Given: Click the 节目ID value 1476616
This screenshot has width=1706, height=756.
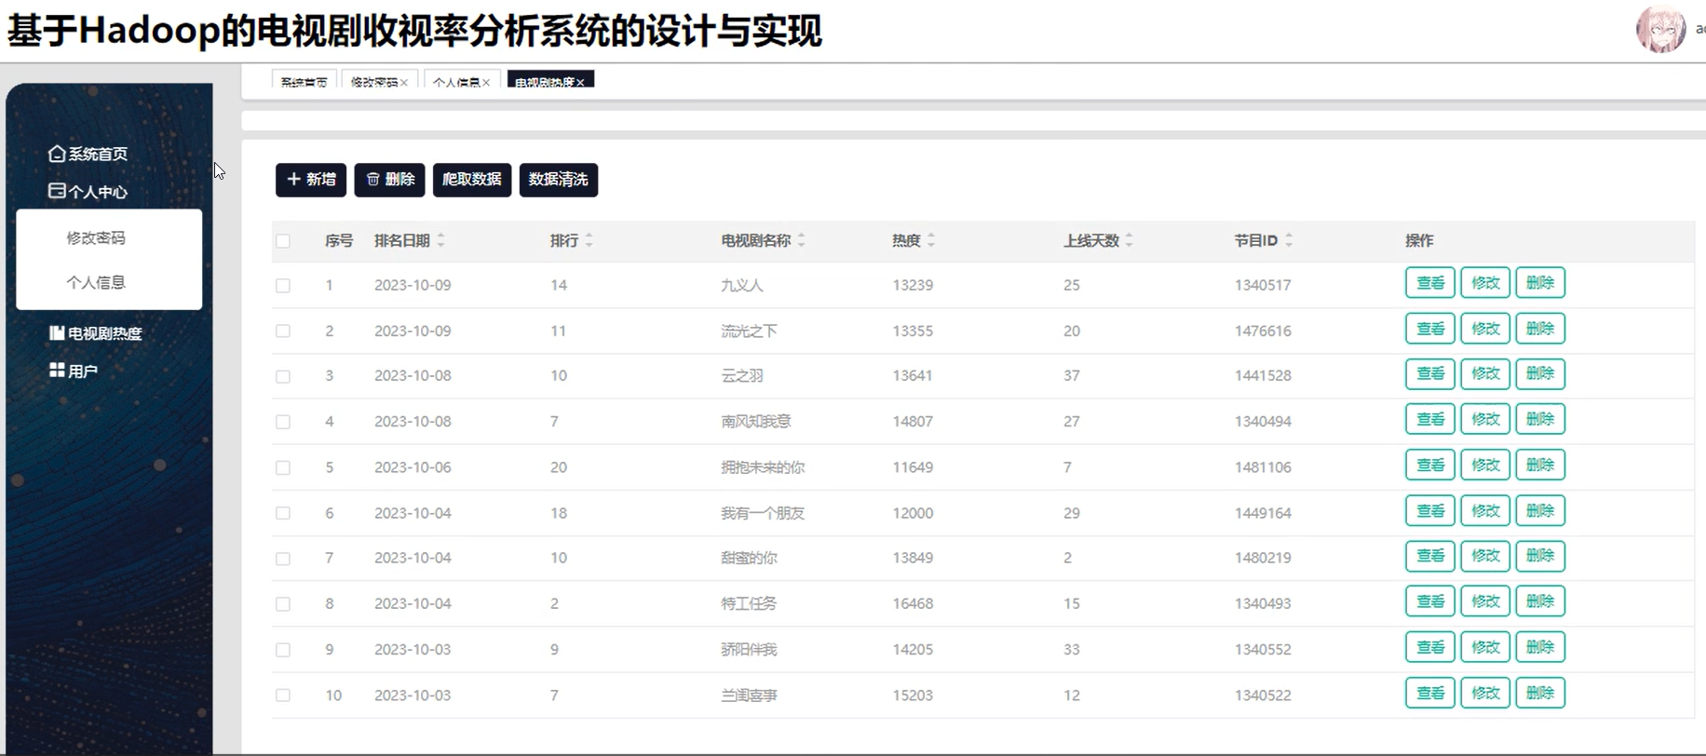Looking at the screenshot, I should point(1263,331).
